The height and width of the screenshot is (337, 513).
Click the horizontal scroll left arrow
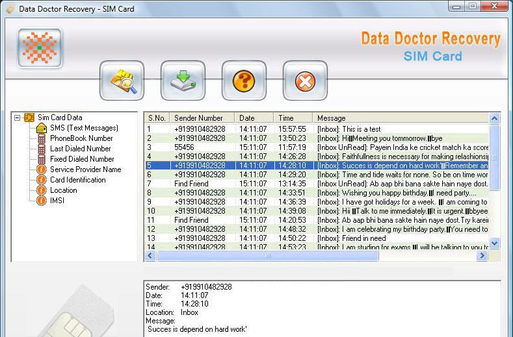point(150,256)
